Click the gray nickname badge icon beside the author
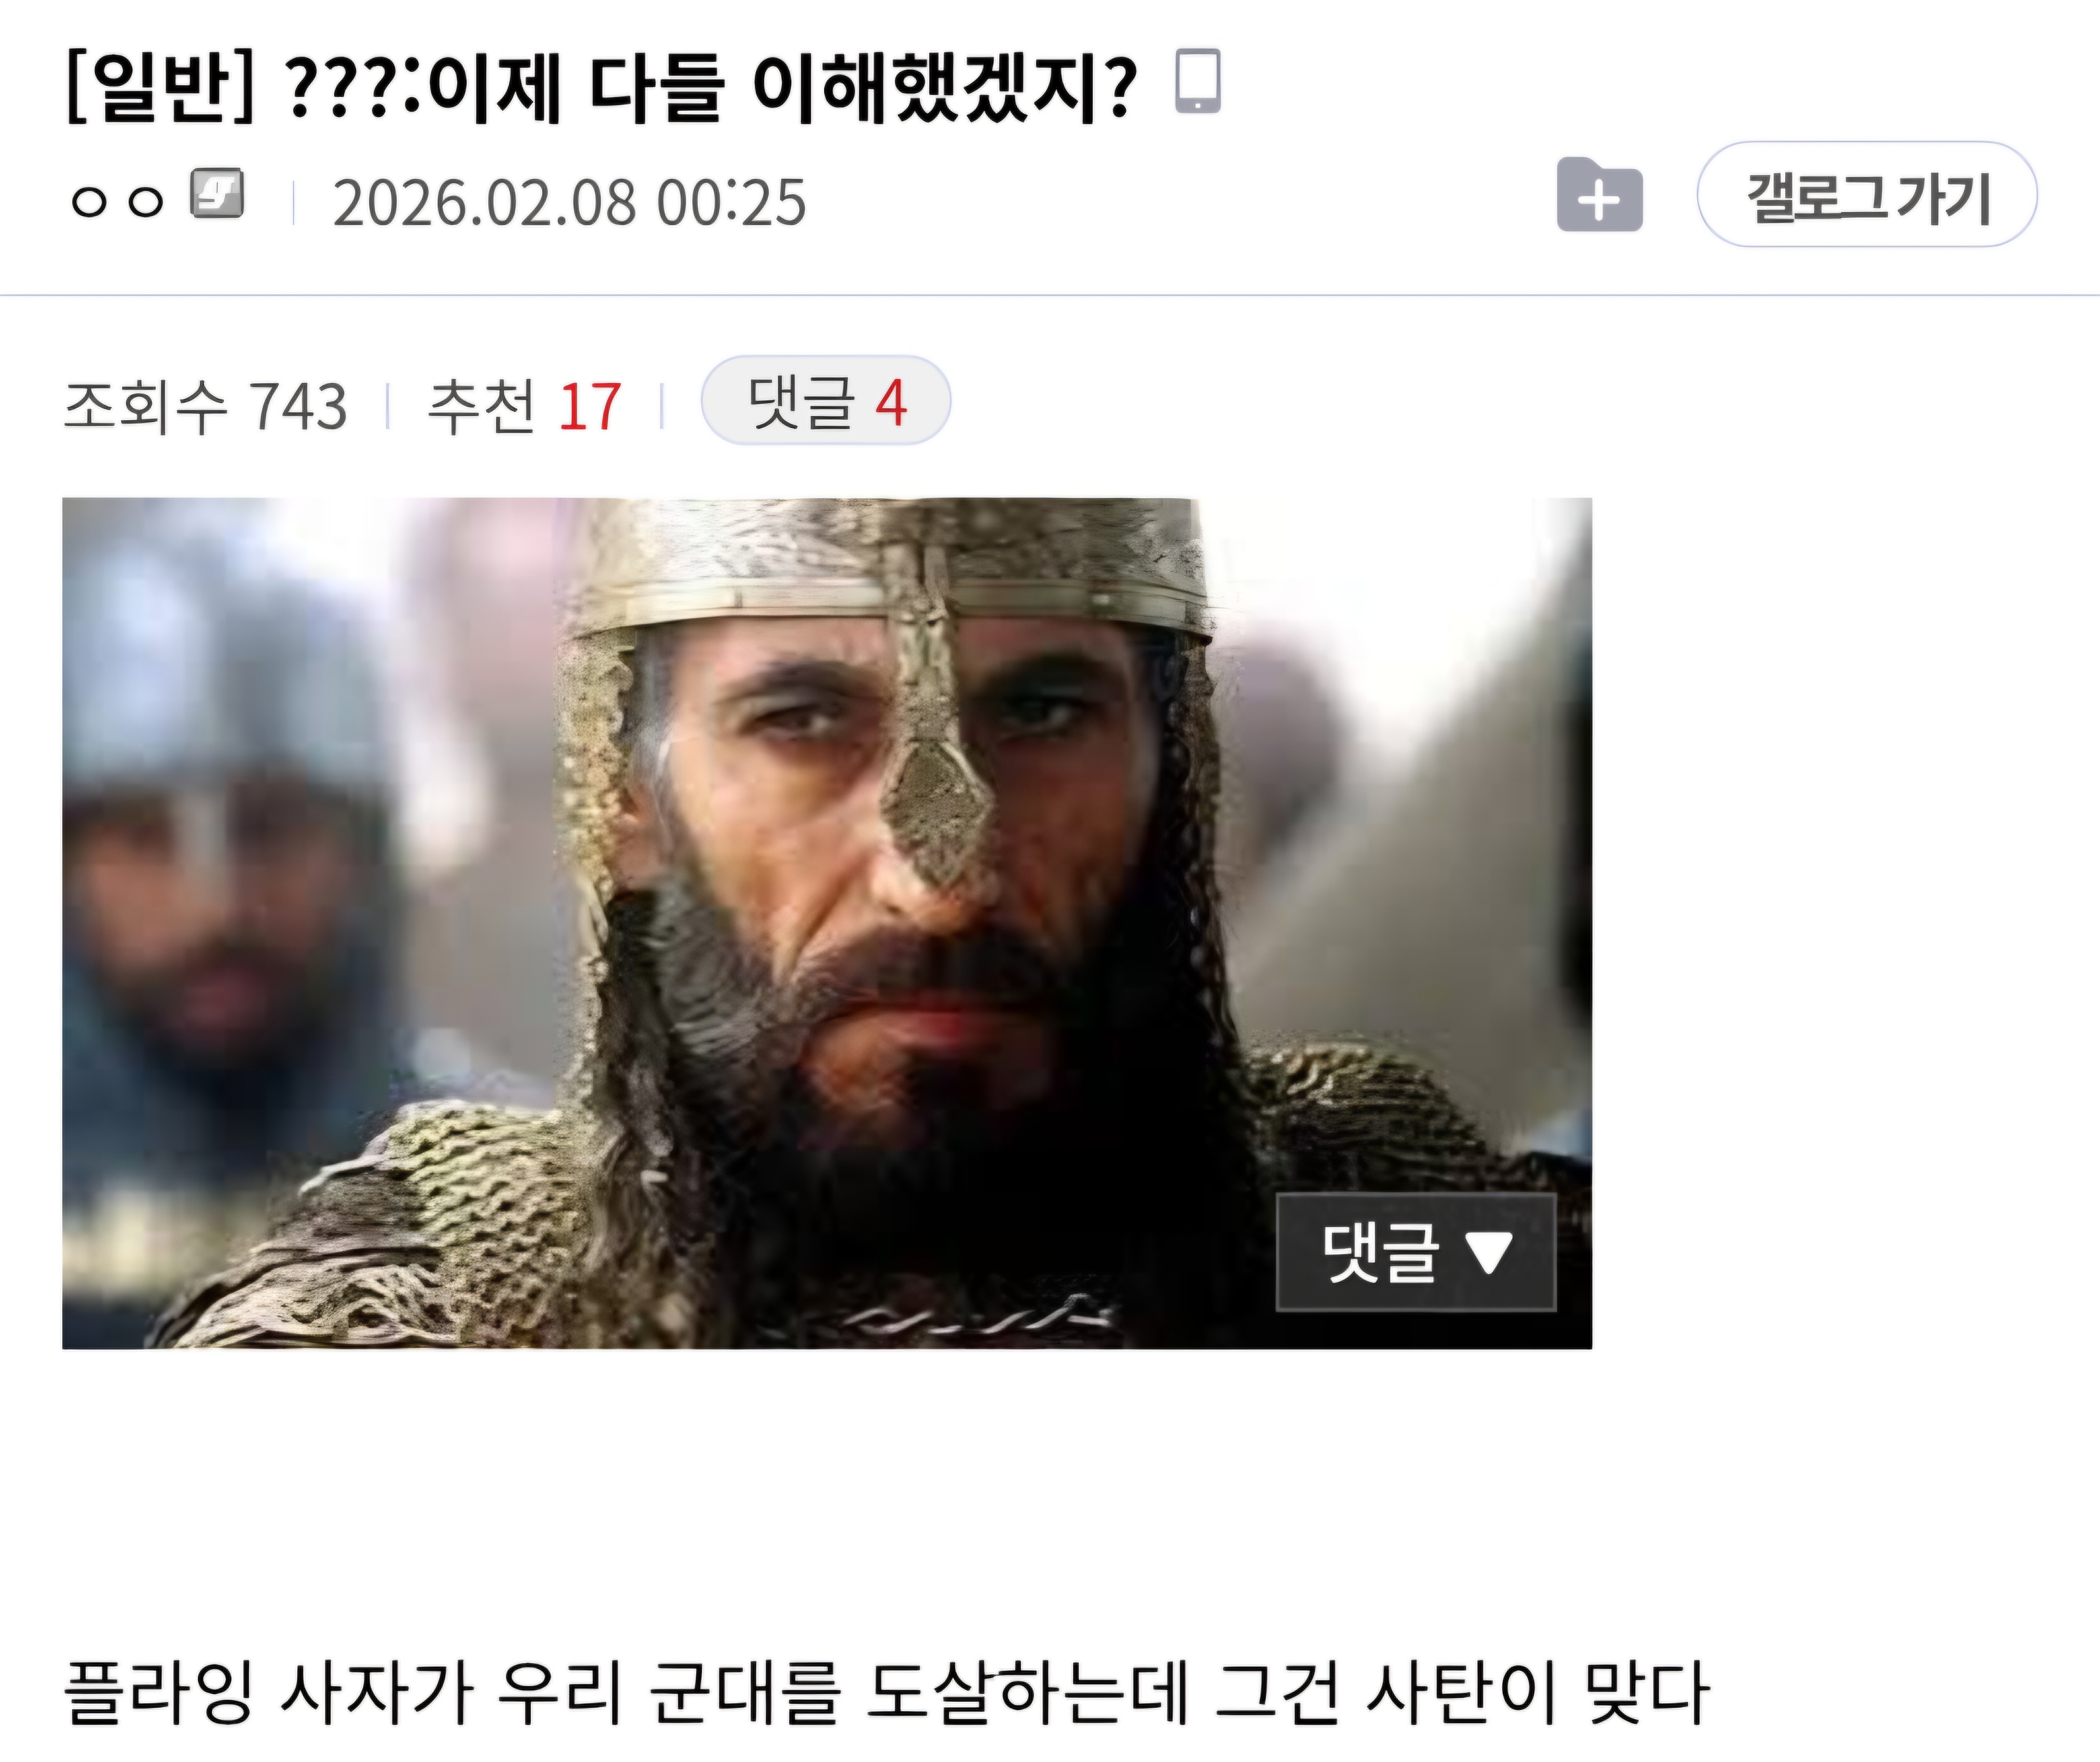Viewport: 2100px width, 1762px height. coord(218,193)
